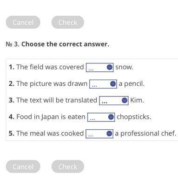Screen dimensions: 178x178
Task: Click the text 'Food in Japan is eaten'
Action: (51, 117)
